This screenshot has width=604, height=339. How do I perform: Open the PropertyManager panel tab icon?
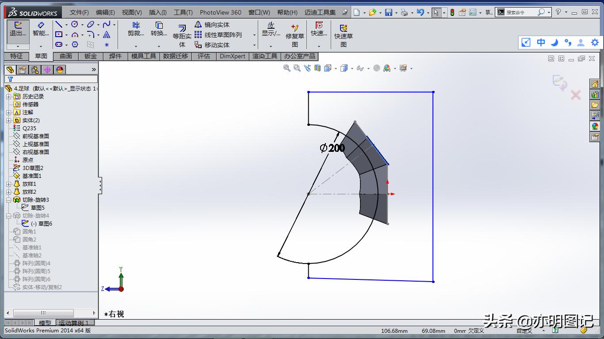click(23, 70)
